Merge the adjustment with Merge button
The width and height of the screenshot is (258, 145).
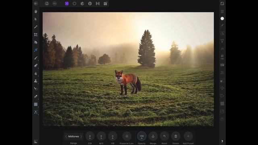[153, 136]
